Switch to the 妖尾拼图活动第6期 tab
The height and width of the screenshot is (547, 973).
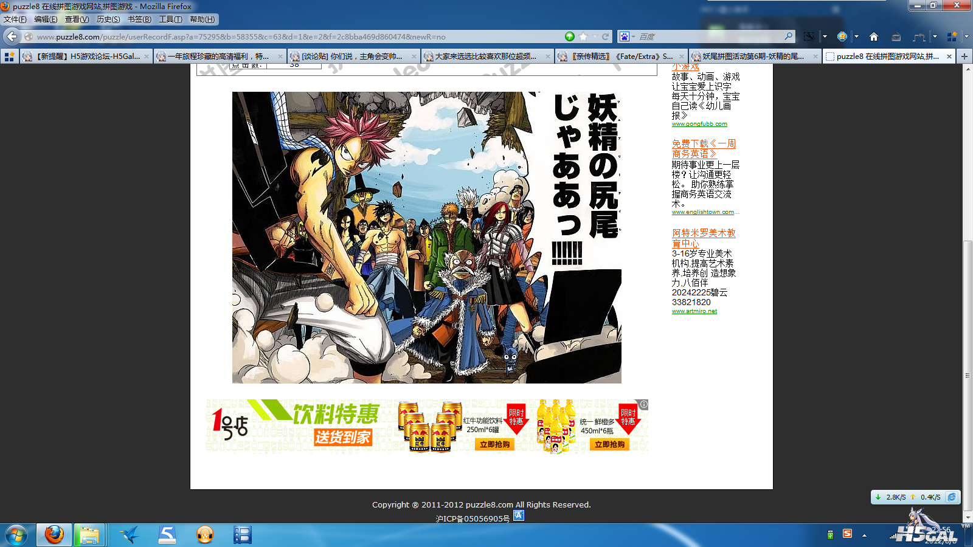(x=753, y=57)
